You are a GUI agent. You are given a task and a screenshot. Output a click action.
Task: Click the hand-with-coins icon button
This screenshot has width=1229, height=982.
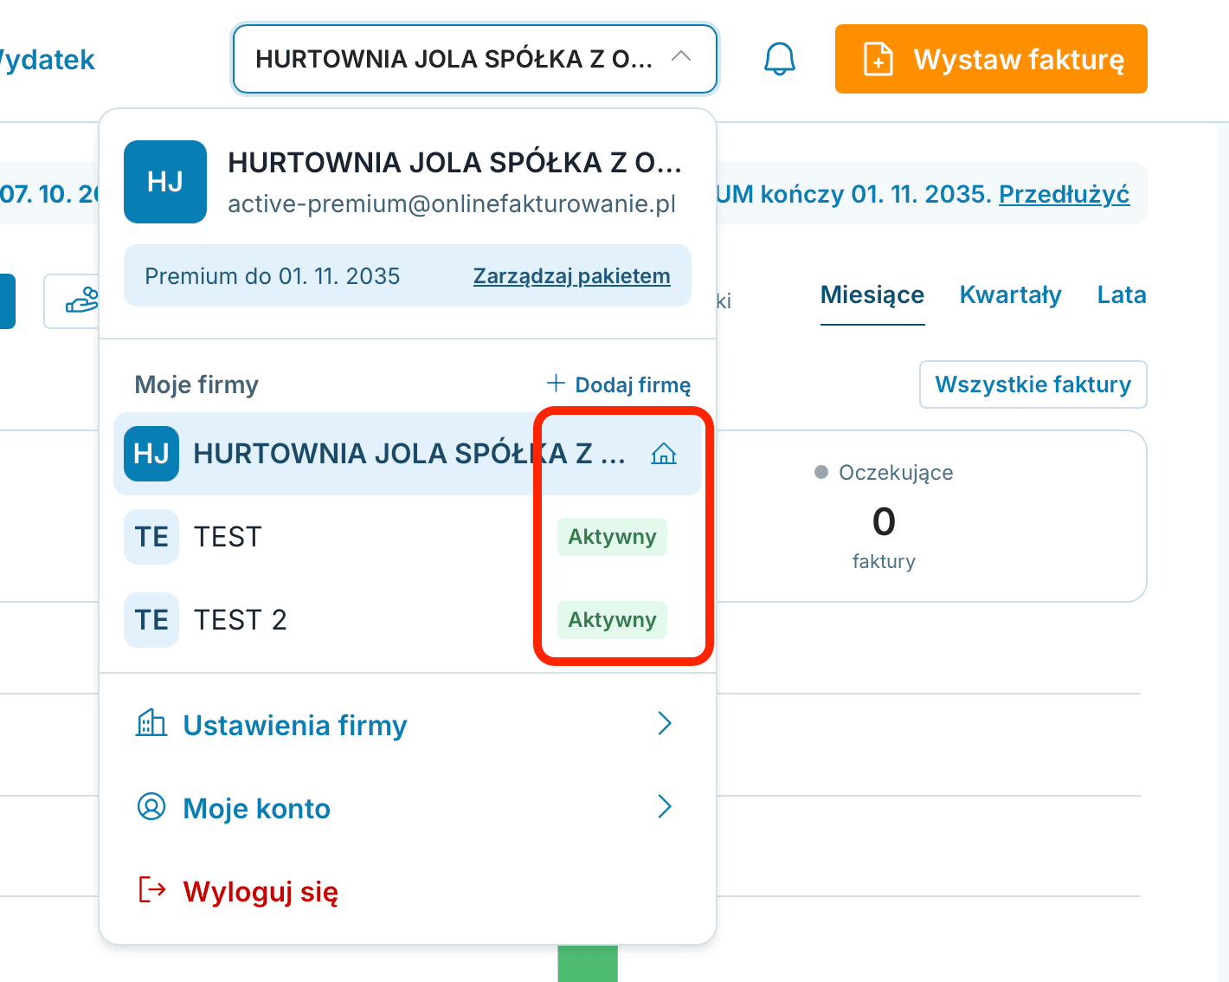[81, 300]
